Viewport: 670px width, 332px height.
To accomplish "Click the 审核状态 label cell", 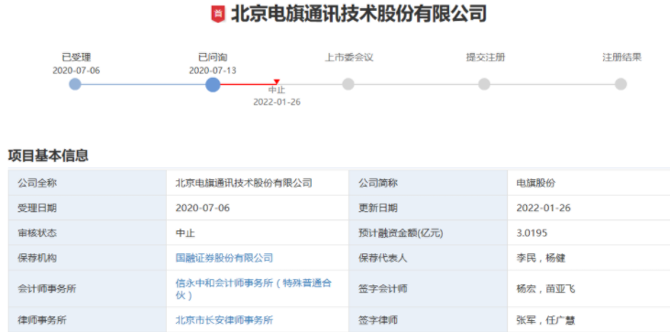I will [88, 233].
